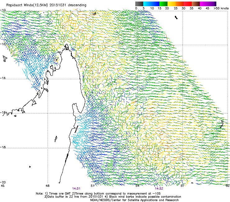Click the '51' longitude axis label

pyautogui.click(x=92, y=186)
